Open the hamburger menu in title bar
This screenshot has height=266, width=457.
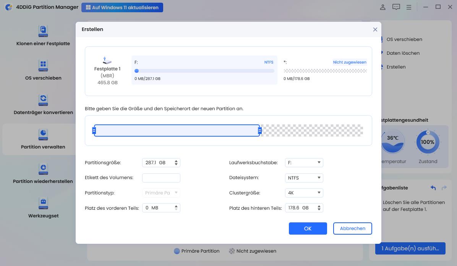[408, 7]
